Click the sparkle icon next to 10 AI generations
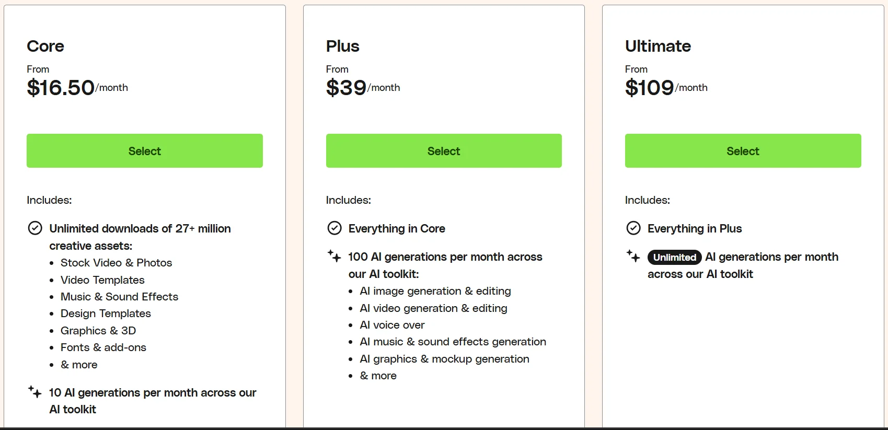This screenshot has width=888, height=430. coord(35,392)
